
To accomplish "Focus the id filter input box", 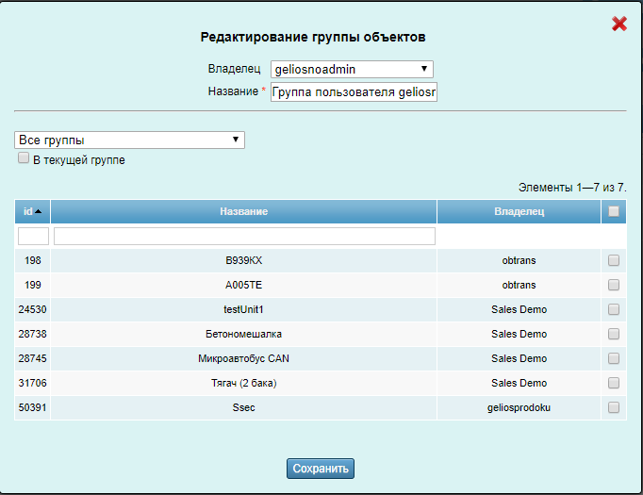I will [33, 236].
